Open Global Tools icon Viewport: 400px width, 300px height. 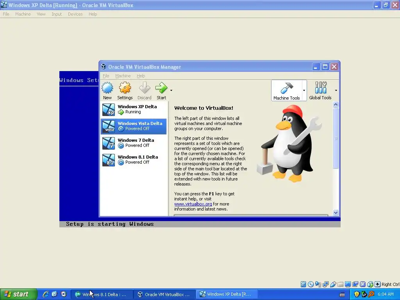tap(320, 91)
